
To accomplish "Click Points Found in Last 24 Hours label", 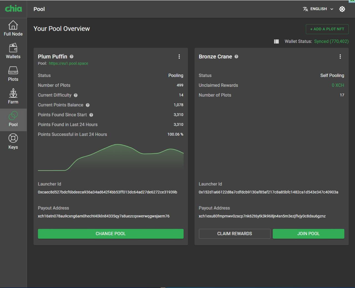I will pyautogui.click(x=68, y=125).
